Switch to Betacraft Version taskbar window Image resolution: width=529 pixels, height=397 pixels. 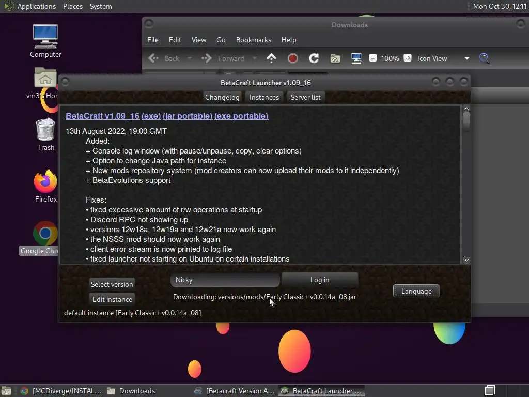point(235,391)
